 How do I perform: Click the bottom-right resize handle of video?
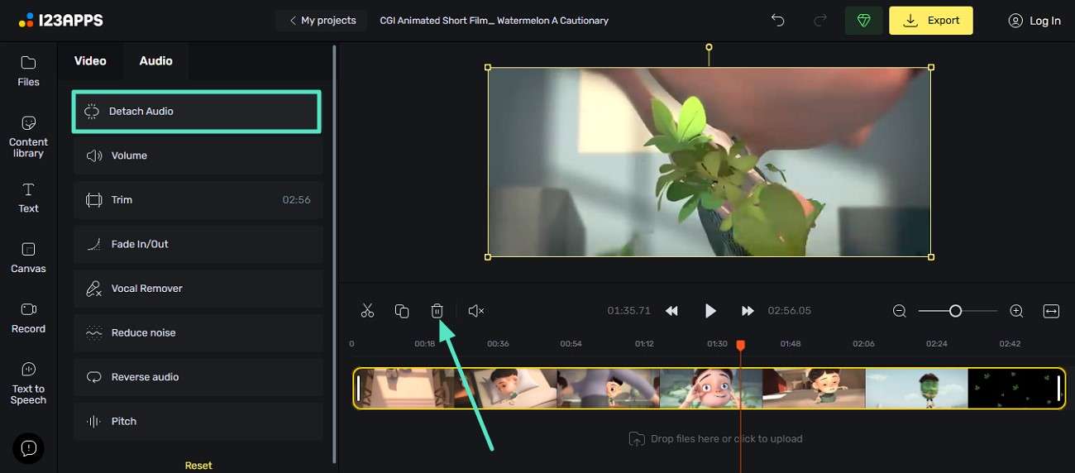click(x=931, y=257)
